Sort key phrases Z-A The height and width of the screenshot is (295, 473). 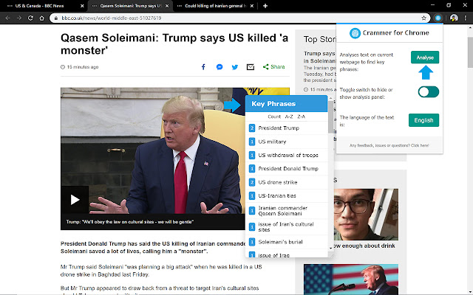[x=301, y=117]
